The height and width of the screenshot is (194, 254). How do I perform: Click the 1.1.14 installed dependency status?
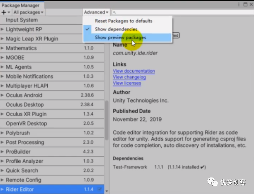(187, 167)
